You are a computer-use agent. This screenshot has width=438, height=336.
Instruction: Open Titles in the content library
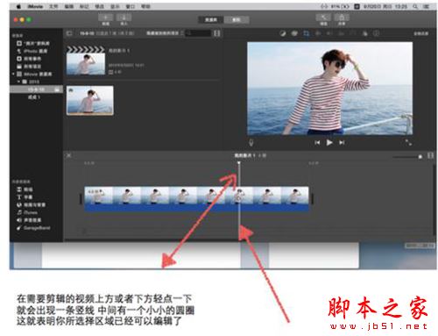click(x=25, y=197)
